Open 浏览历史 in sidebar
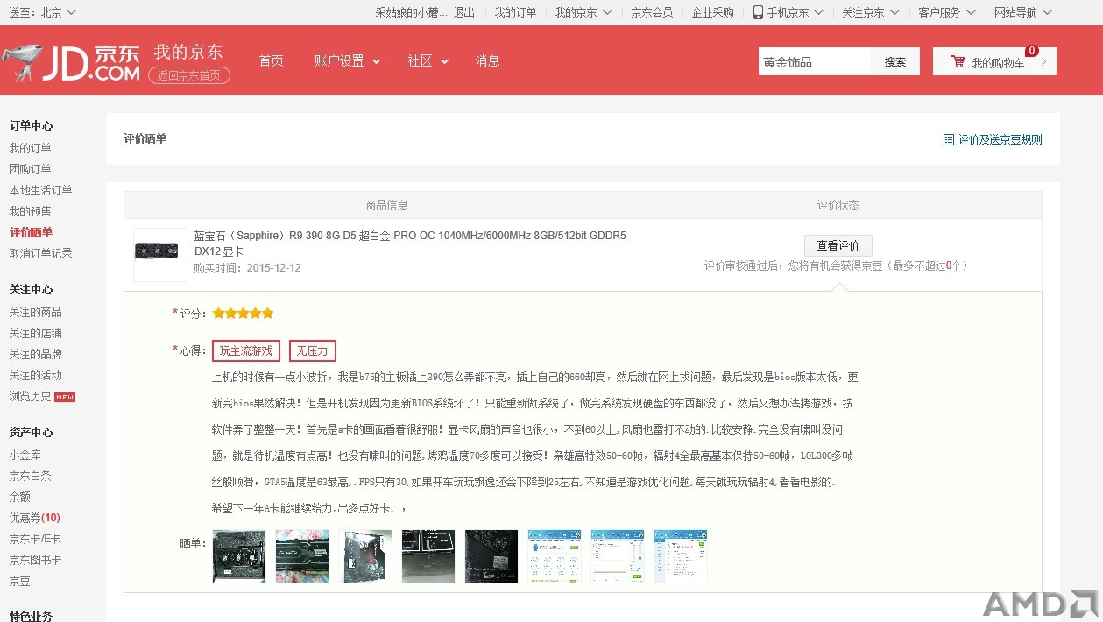1103x622 pixels. [x=31, y=396]
